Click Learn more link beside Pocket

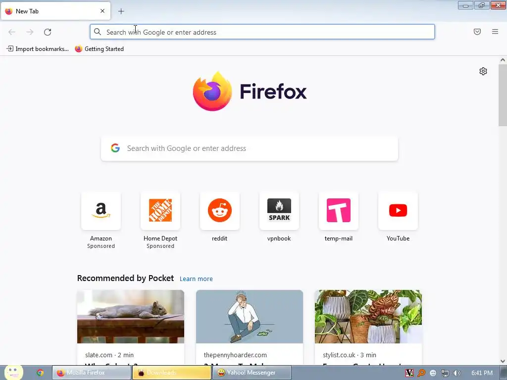pos(196,279)
